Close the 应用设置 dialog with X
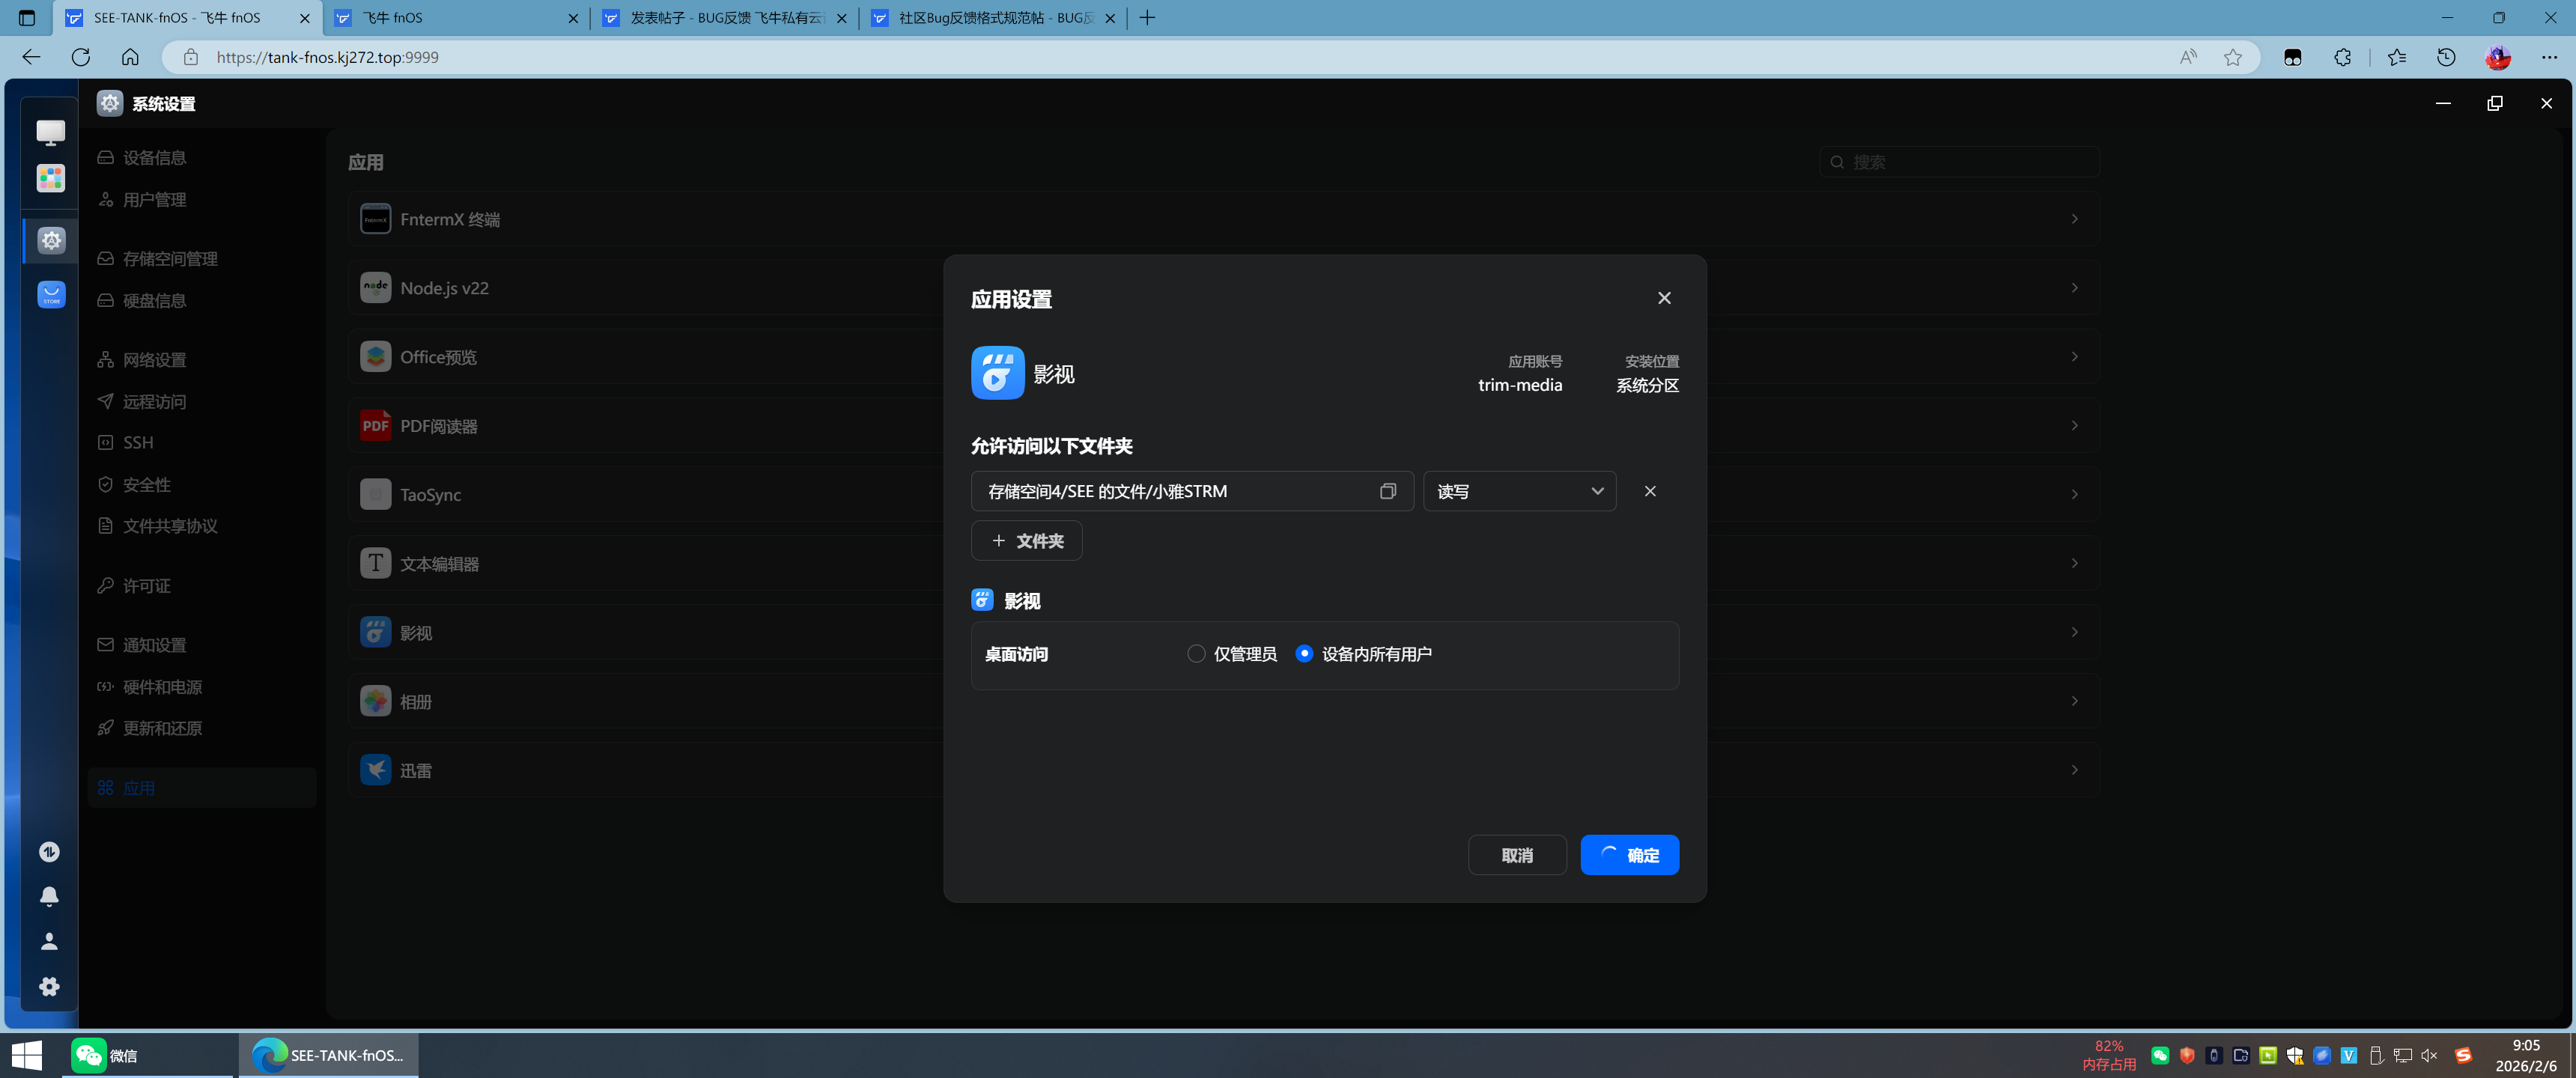Viewport: 2576px width, 1078px height. 1664,298
